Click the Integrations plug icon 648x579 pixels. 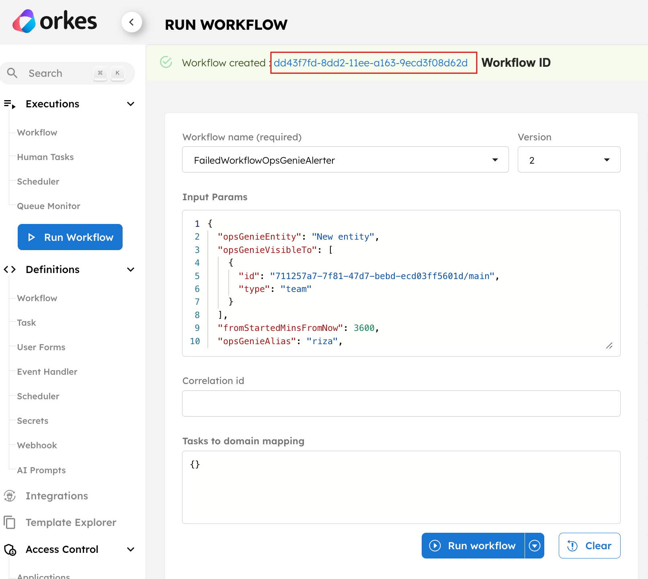pos(10,496)
